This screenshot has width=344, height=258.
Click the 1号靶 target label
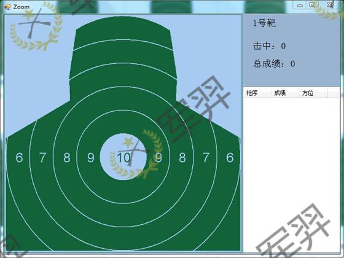click(264, 23)
